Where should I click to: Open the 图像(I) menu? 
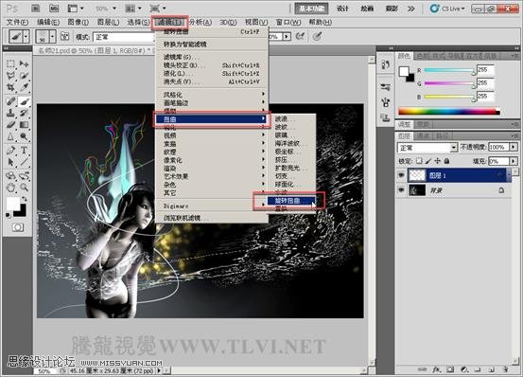click(78, 22)
